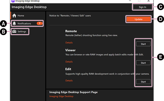Start the Edit application
The height and width of the screenshot is (101, 164).
[x=143, y=82]
